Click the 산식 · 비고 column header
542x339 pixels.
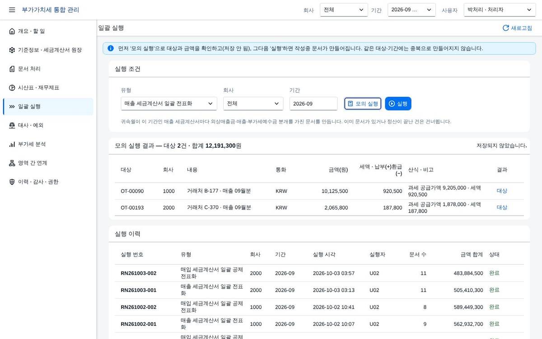[x=421, y=170]
